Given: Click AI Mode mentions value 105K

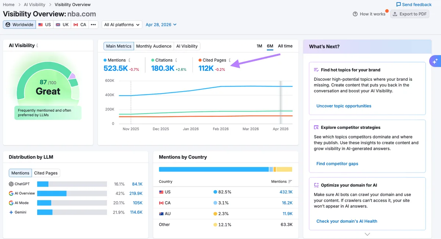Looking at the screenshot, I should coord(138,203).
